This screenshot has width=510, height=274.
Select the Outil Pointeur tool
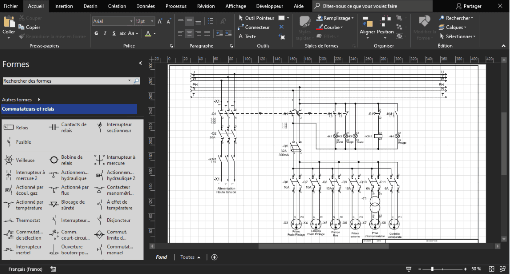click(256, 18)
